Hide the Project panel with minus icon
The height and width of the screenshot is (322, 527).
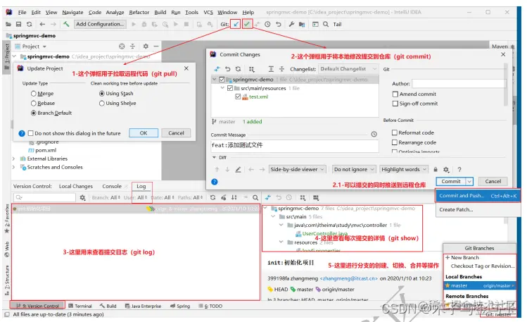point(156,46)
